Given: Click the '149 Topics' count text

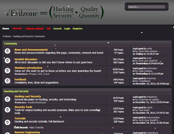Looking at the screenshot, I should coord(119,83).
